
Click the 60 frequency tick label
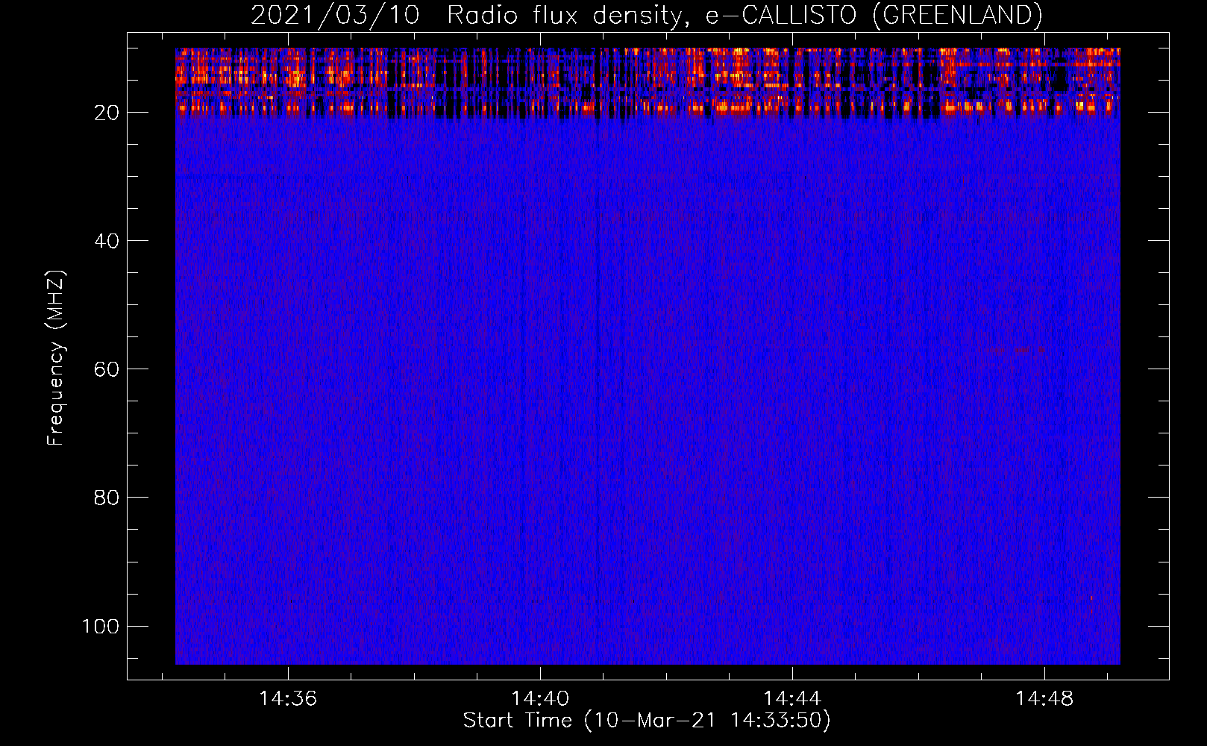click(107, 369)
